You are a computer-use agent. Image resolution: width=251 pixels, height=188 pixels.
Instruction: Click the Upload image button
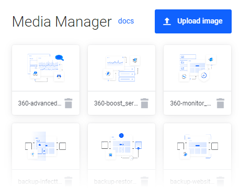click(x=193, y=21)
